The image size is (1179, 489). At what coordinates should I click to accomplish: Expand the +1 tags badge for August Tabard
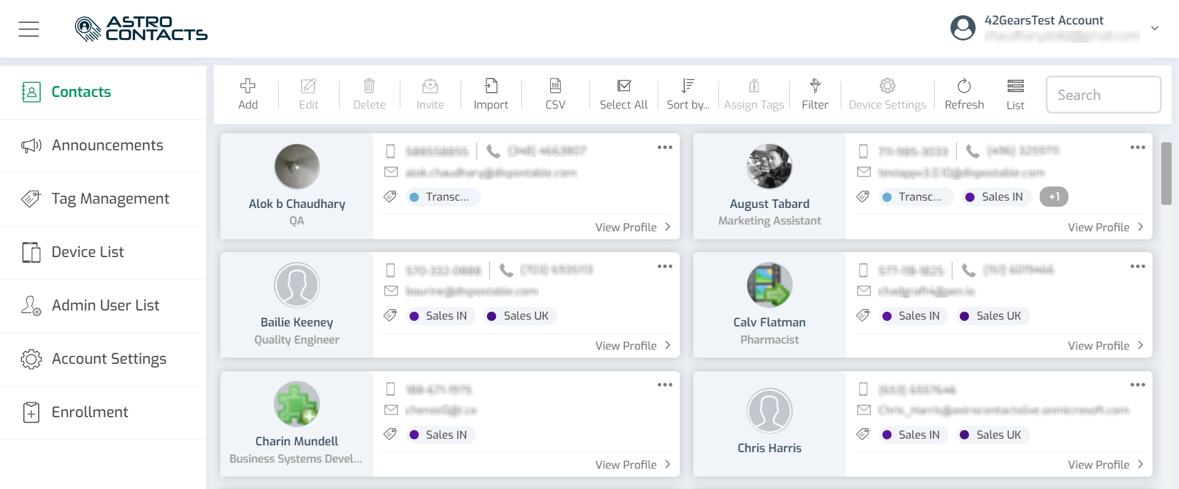coord(1054,197)
